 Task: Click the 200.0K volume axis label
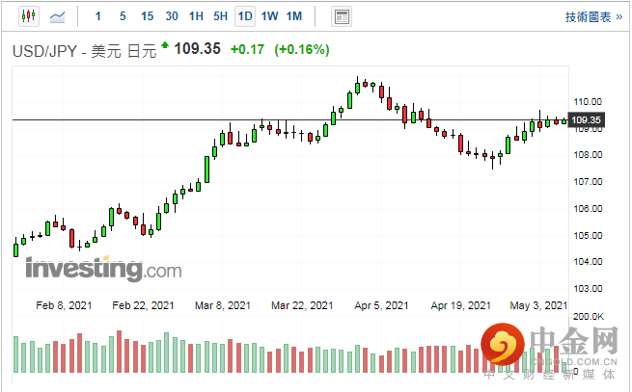[589, 317]
